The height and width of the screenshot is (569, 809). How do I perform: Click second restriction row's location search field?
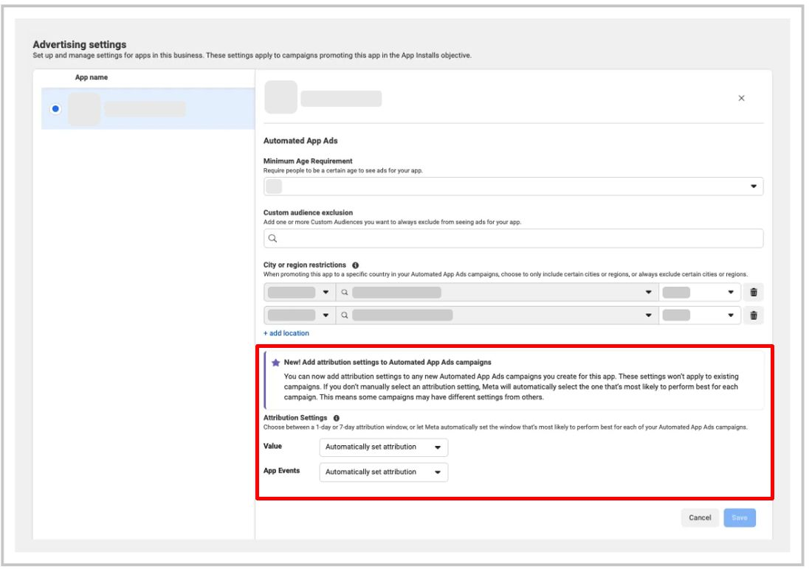(497, 315)
